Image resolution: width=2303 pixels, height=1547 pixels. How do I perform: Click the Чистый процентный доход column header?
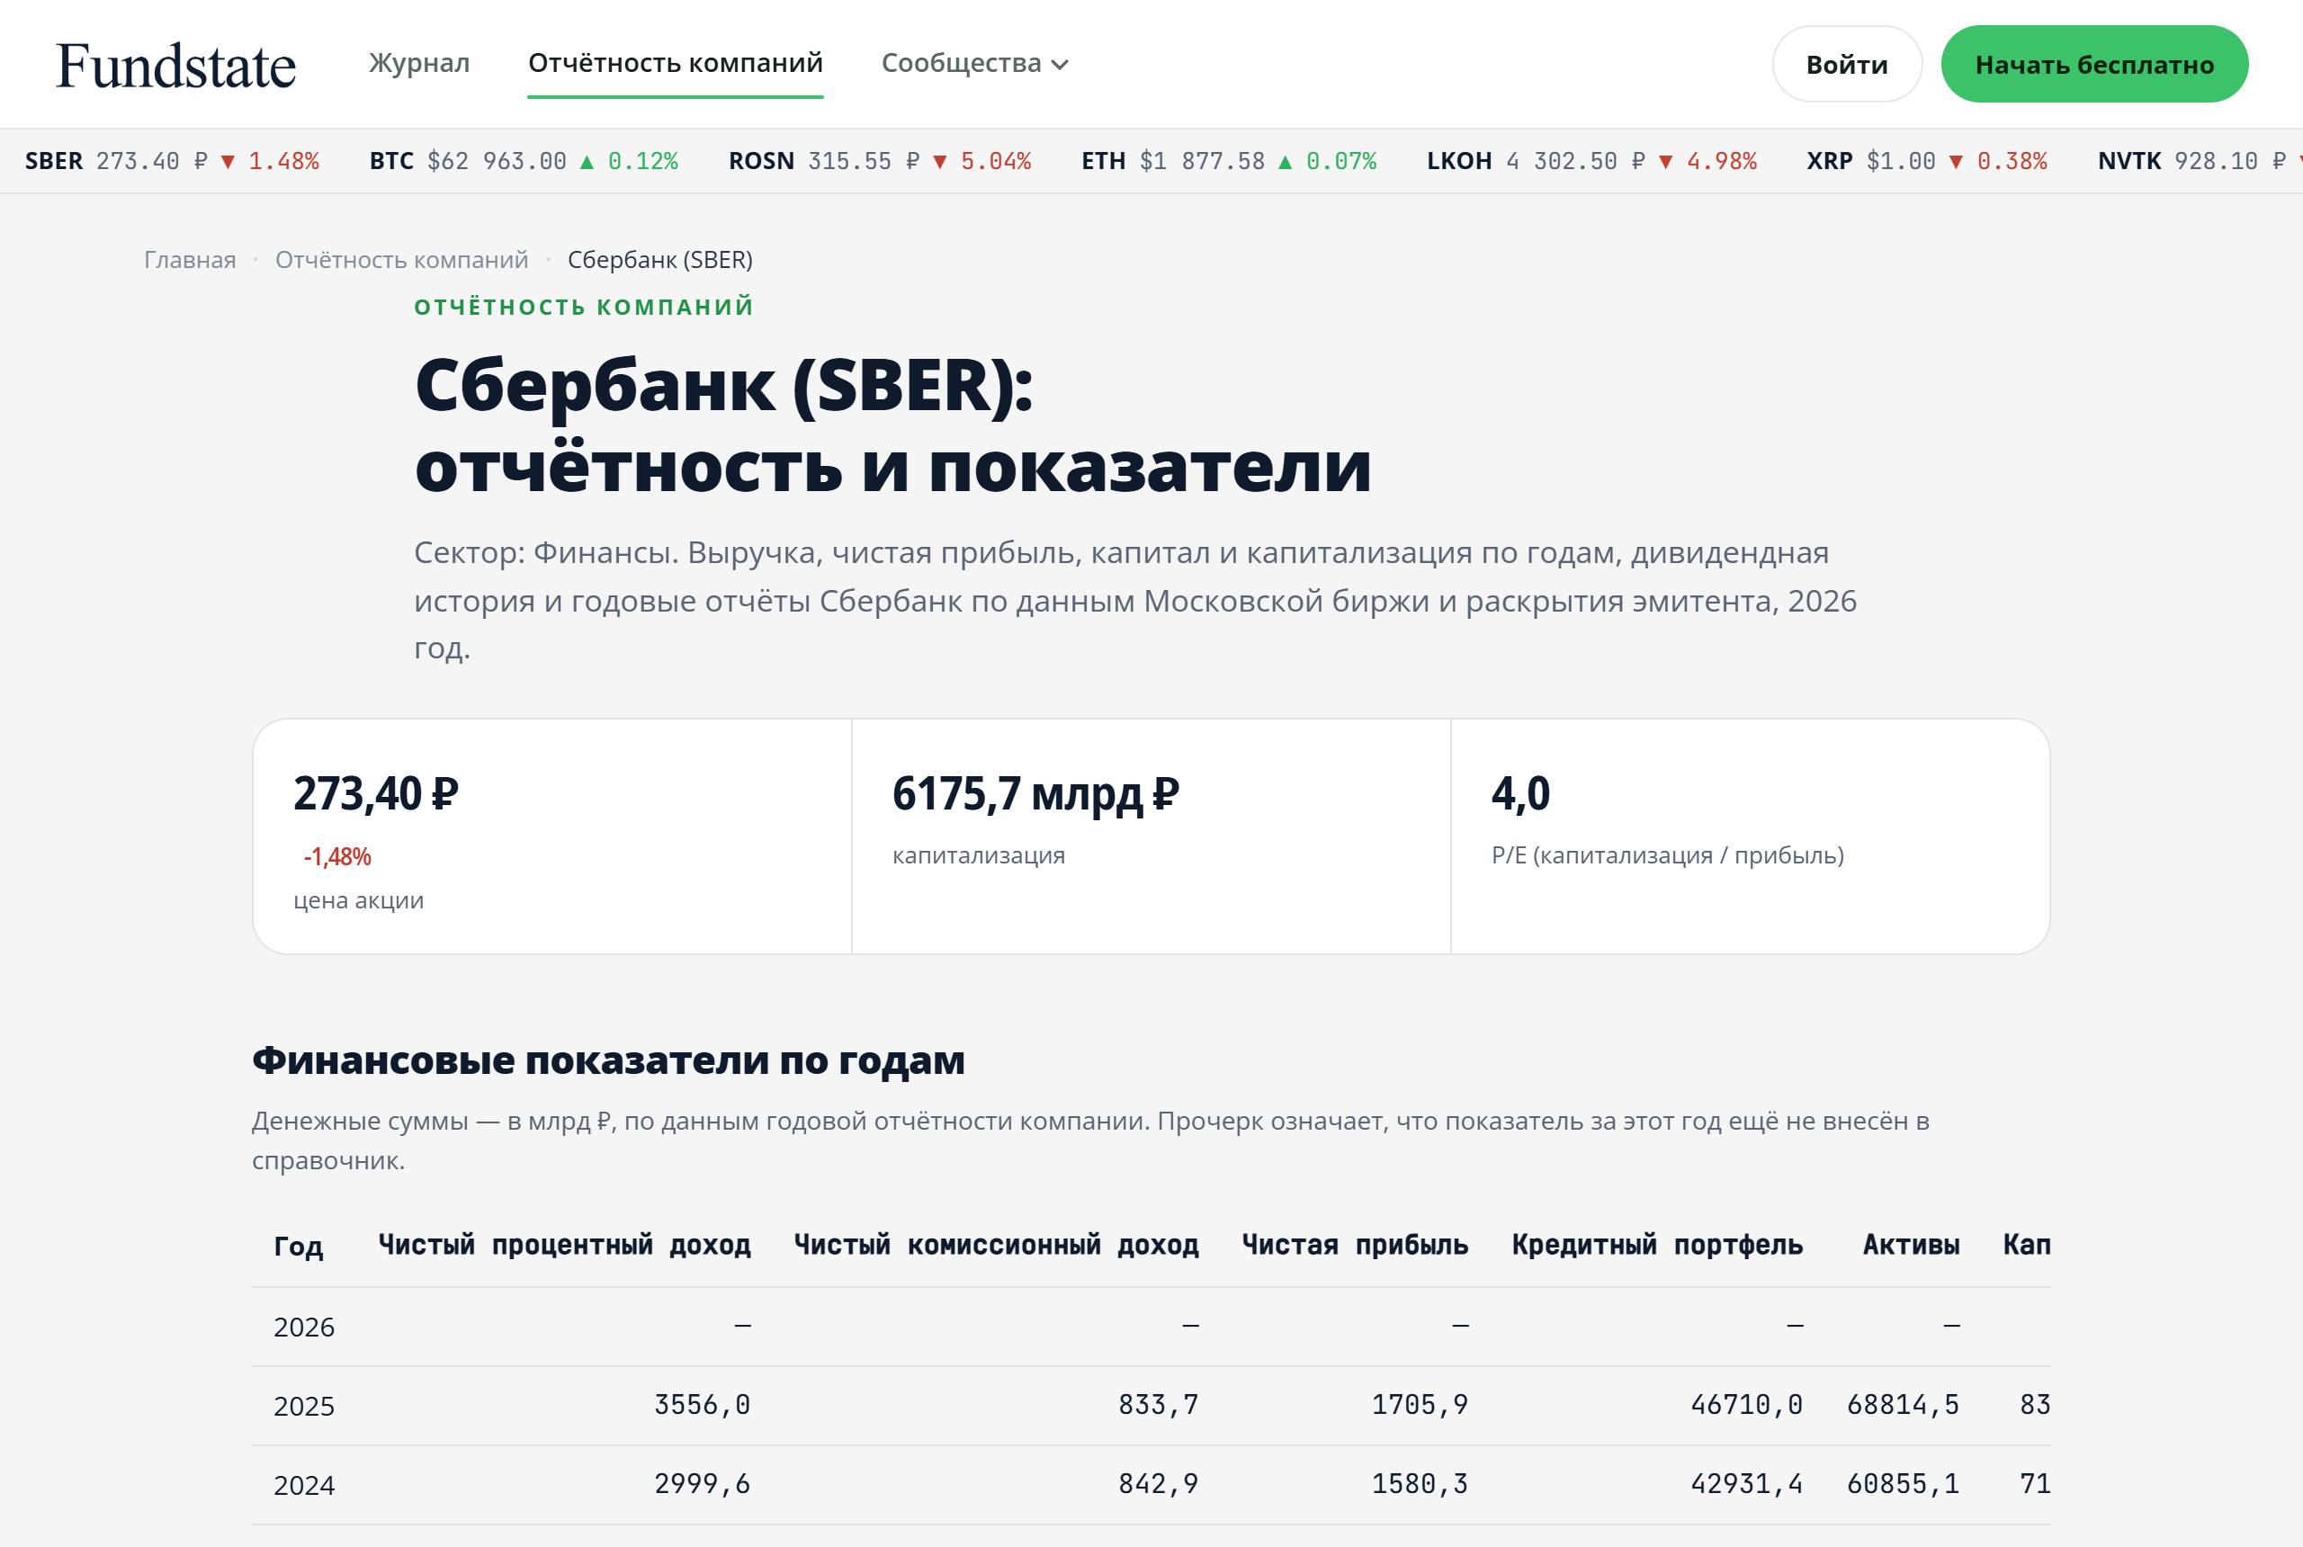[564, 1245]
